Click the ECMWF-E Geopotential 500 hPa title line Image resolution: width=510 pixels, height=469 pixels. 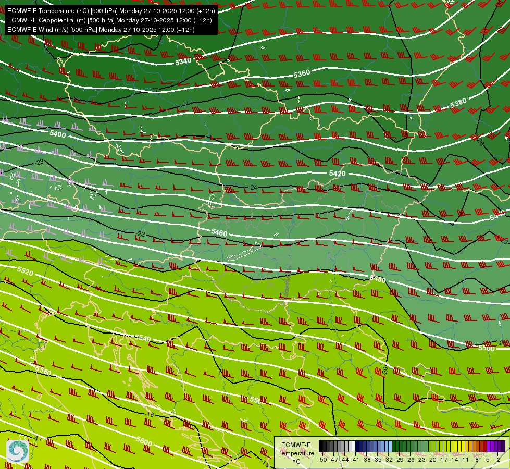pos(109,20)
